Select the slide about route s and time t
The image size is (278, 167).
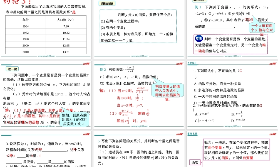click(x=46, y=150)
